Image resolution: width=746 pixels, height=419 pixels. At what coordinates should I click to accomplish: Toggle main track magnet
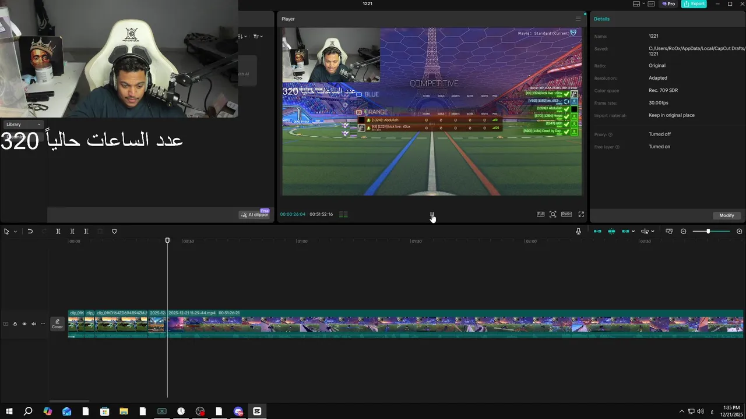[597, 231]
